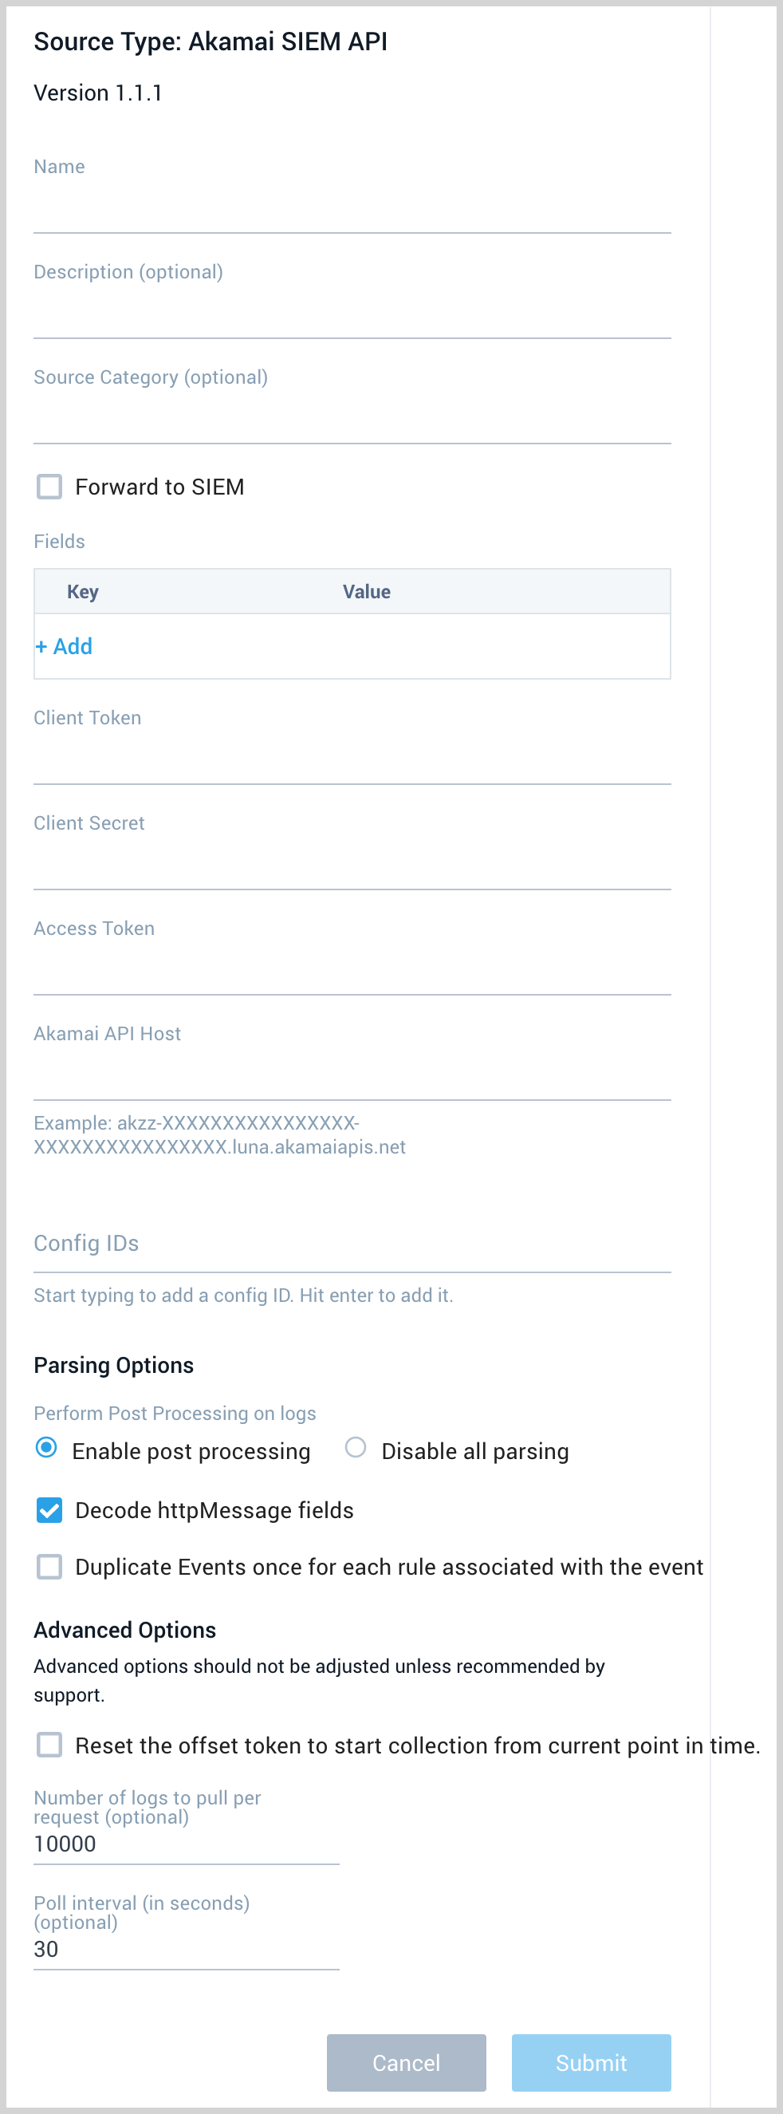Screen dimensions: 783x2114
Task: Click the Poll interval field showing 30
Action: click(x=164, y=1949)
